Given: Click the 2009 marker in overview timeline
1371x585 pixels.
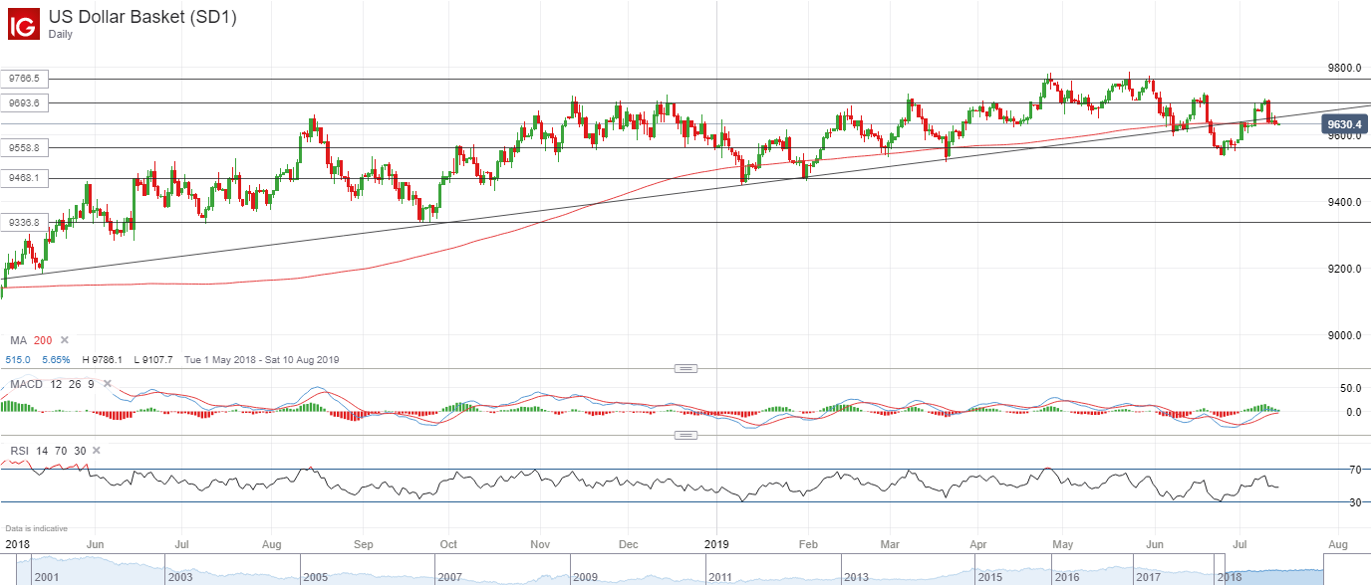Looking at the screenshot, I should [586, 577].
